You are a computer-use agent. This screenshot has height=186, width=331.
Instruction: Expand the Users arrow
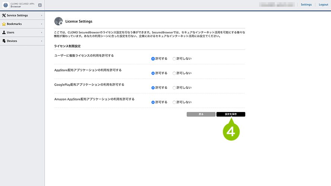click(x=42, y=32)
